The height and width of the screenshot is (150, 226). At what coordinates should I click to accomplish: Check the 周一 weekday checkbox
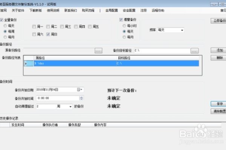pyautogui.click(x=34, y=27)
